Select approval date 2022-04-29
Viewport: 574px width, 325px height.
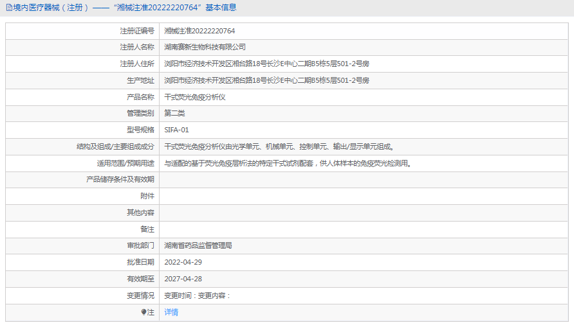click(183, 263)
